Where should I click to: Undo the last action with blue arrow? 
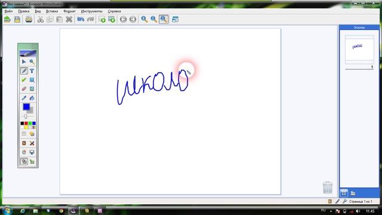[x=81, y=19]
